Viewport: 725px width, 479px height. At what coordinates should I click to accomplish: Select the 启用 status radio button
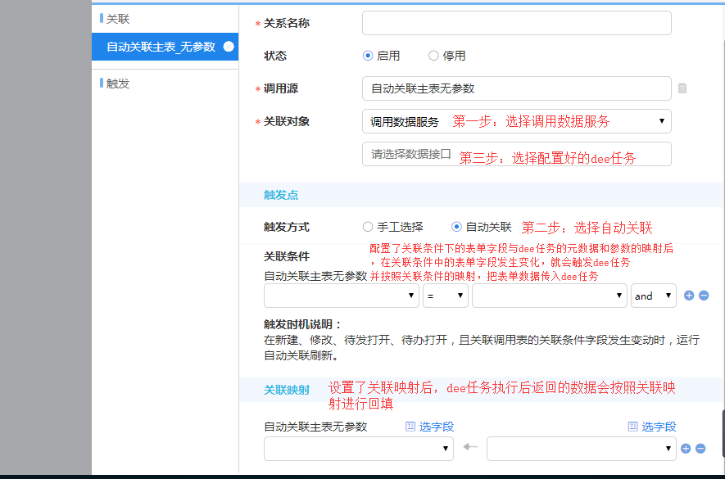[368, 56]
